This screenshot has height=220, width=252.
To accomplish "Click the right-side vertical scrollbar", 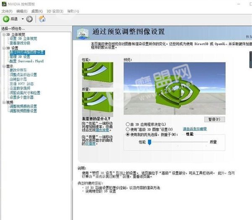I will coord(251,60).
